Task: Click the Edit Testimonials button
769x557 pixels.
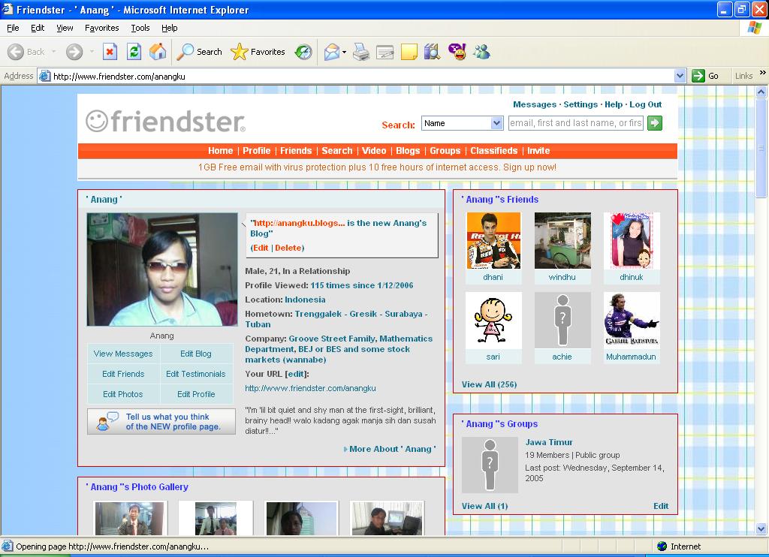Action: [x=196, y=374]
